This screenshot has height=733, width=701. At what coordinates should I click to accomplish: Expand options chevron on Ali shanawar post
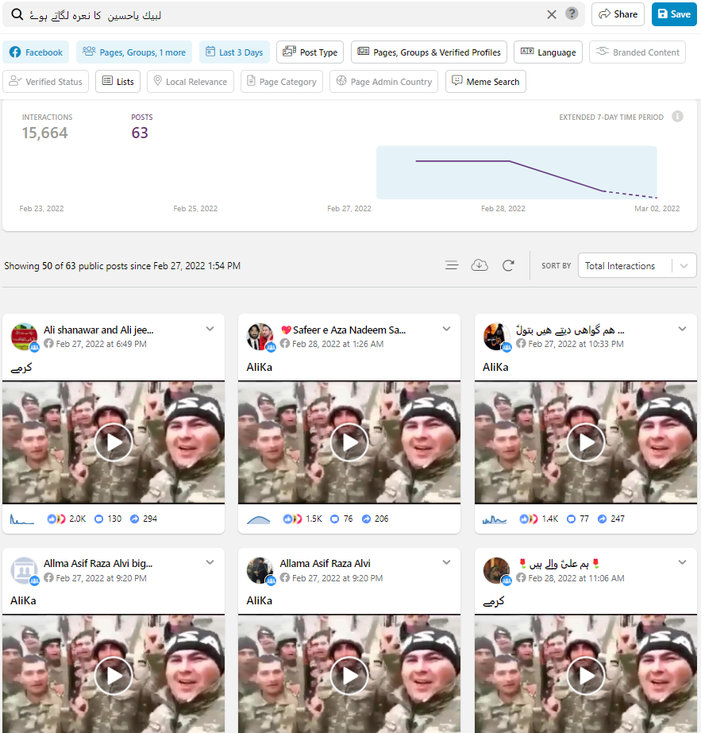[210, 329]
